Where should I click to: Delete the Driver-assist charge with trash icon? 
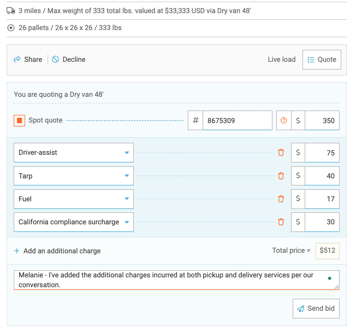pos(281,153)
